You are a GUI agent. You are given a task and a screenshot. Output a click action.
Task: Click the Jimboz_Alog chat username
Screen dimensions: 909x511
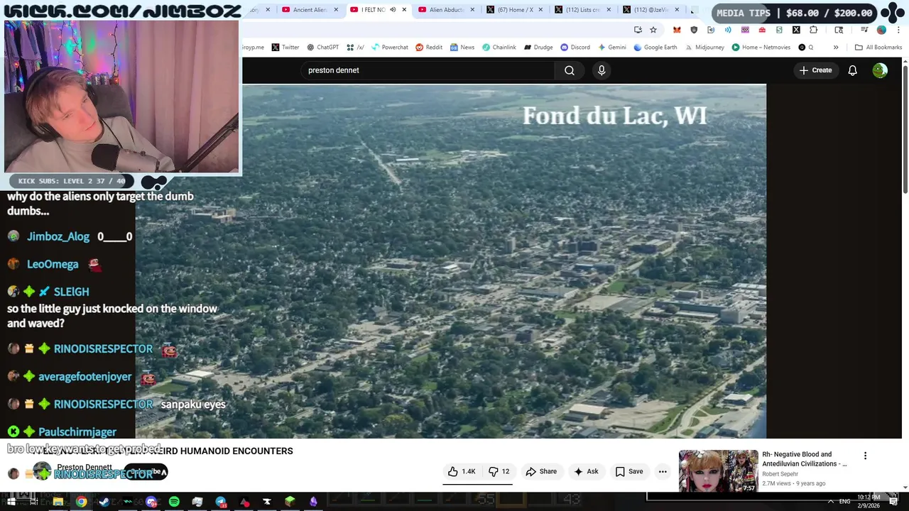tap(58, 236)
